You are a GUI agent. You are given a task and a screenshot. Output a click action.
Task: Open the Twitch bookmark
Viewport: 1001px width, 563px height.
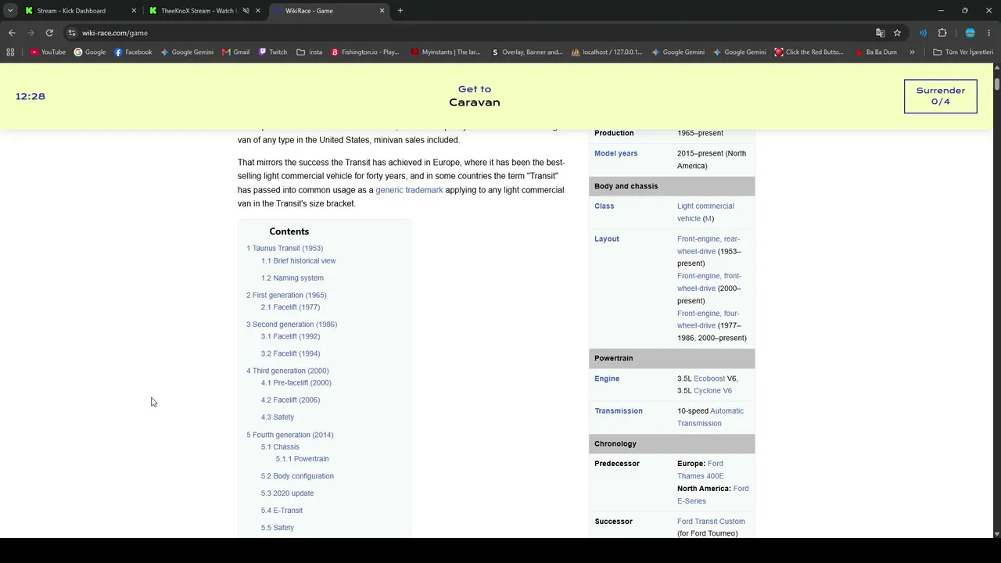273,52
